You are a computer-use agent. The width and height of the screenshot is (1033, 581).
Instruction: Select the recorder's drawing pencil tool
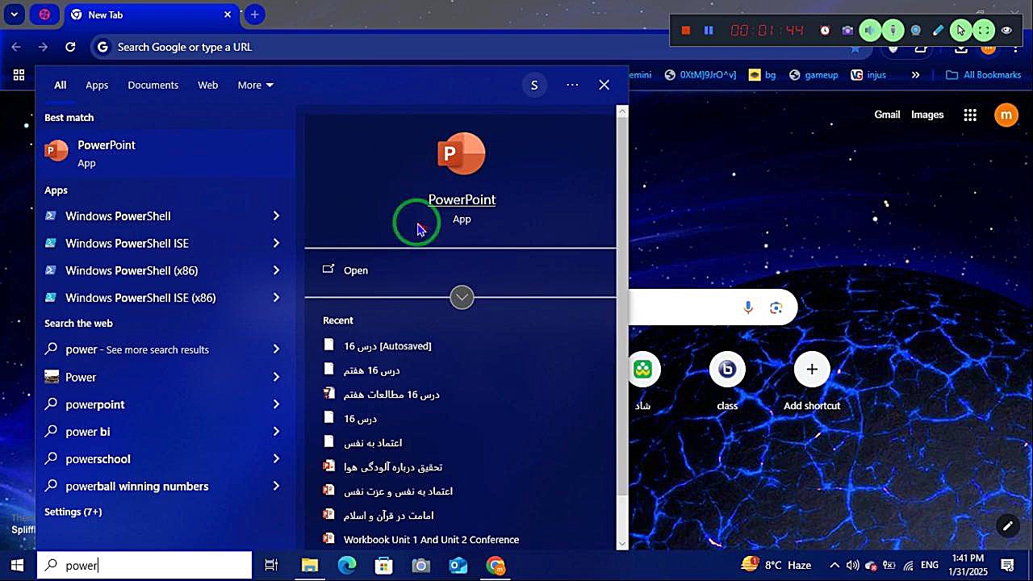[x=938, y=31]
